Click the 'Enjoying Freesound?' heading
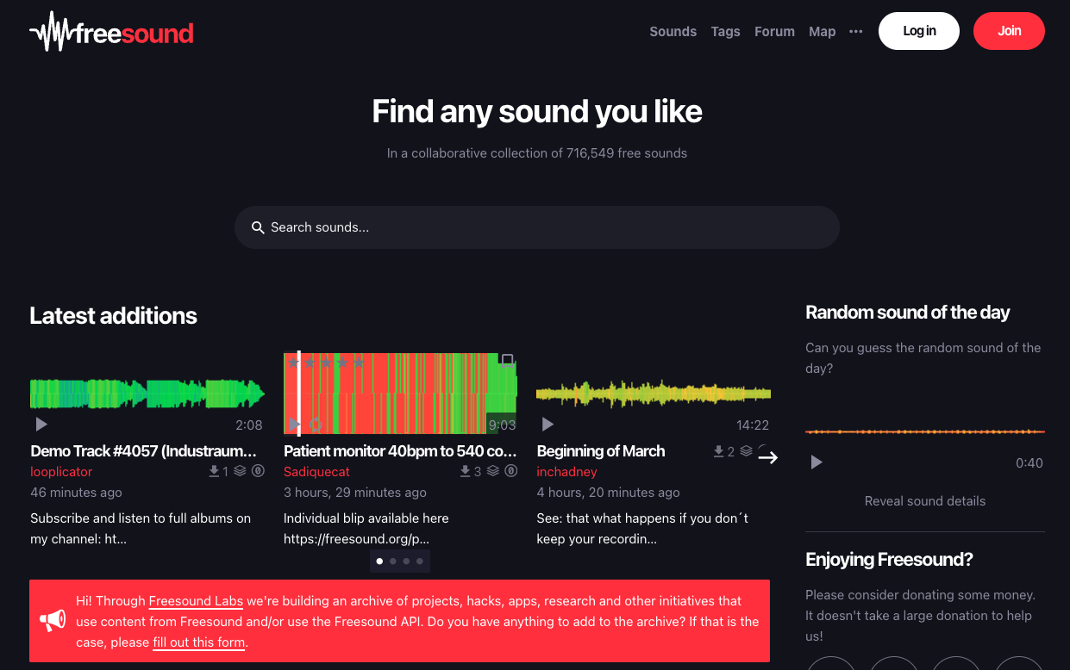The height and width of the screenshot is (670, 1070). pos(889,559)
